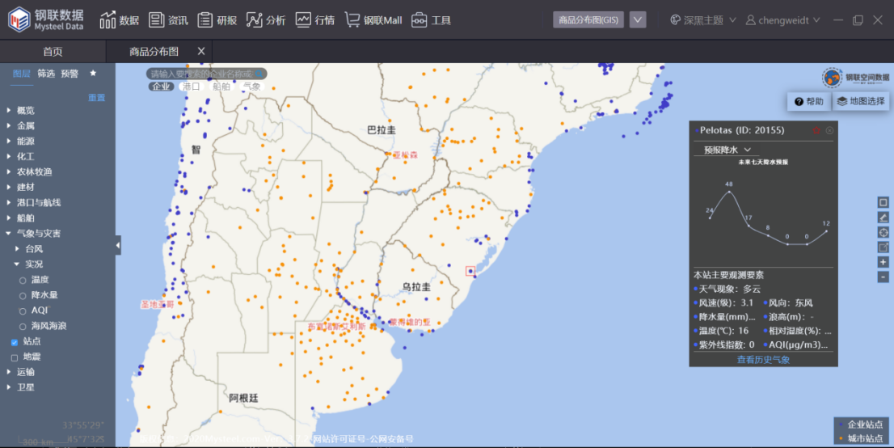This screenshot has height=448, width=894.
Task: Open dropdown arrow beside 商品分布图(GIS)
Action: click(x=638, y=20)
